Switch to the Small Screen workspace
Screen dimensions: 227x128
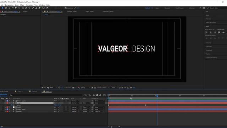click(179, 8)
